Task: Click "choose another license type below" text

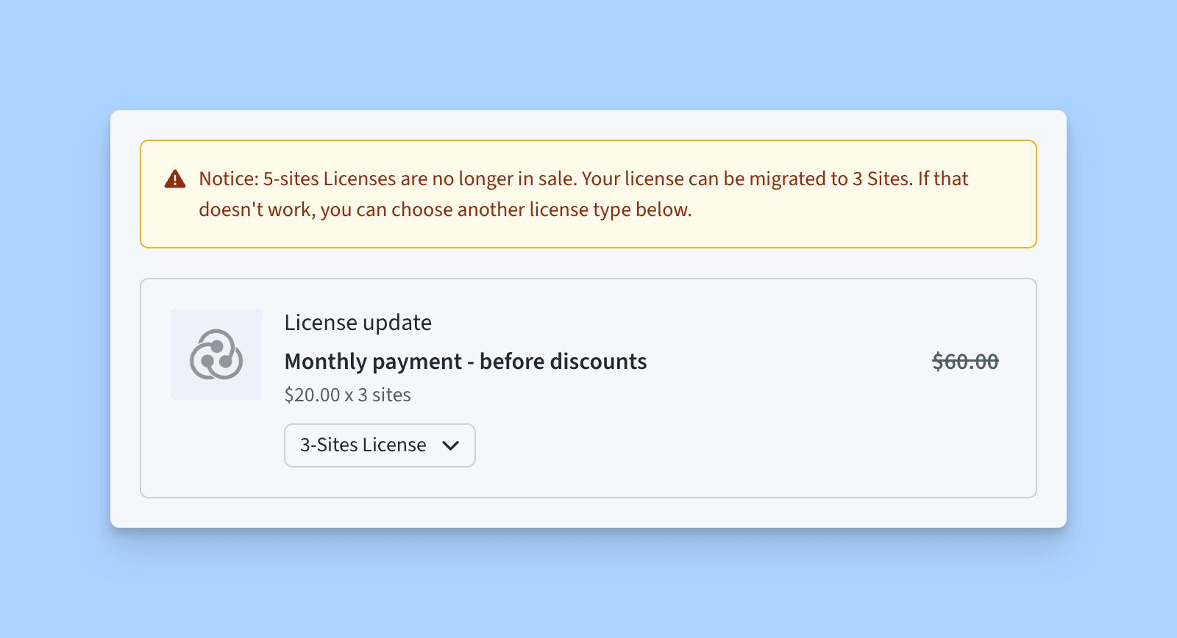Action: click(x=541, y=210)
